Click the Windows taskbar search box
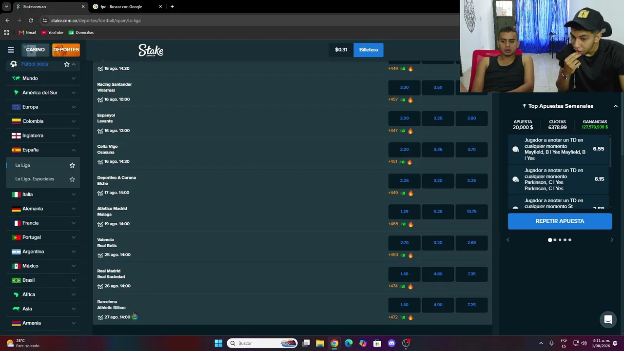The image size is (624, 351). tap(262, 343)
